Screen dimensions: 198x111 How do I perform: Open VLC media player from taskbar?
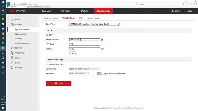pos(3,53)
